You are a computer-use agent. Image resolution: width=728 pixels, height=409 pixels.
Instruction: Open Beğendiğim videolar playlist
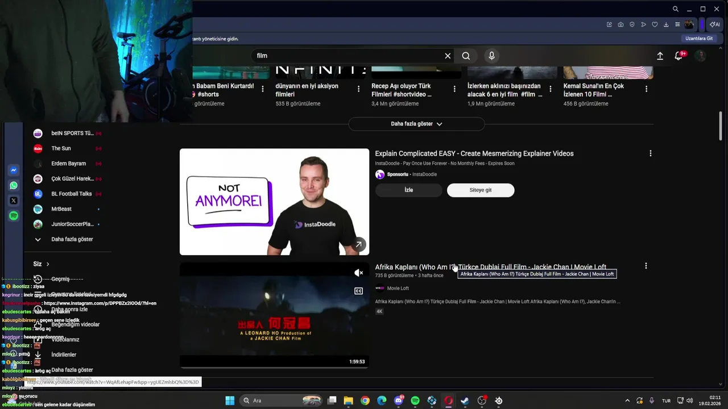tap(67, 324)
